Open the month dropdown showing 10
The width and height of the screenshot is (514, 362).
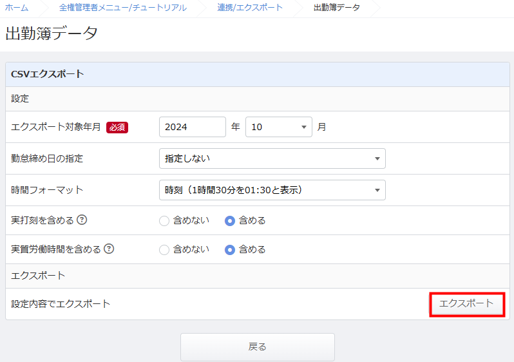coord(279,127)
